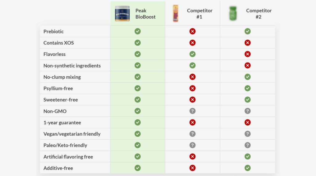Click Competitor #1's red X for Prebiotic

coord(193,31)
